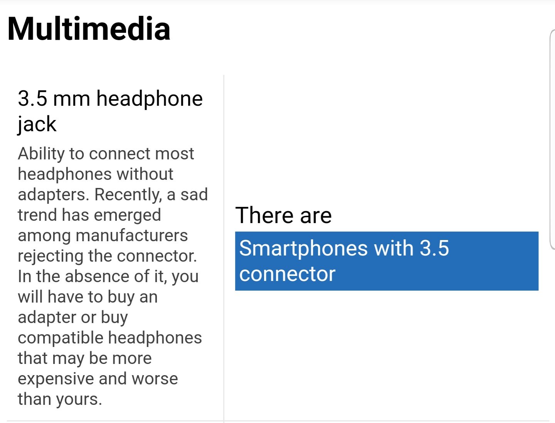Click the "will have to buy an" line
Screen dimensions: 555x423
tap(87, 297)
